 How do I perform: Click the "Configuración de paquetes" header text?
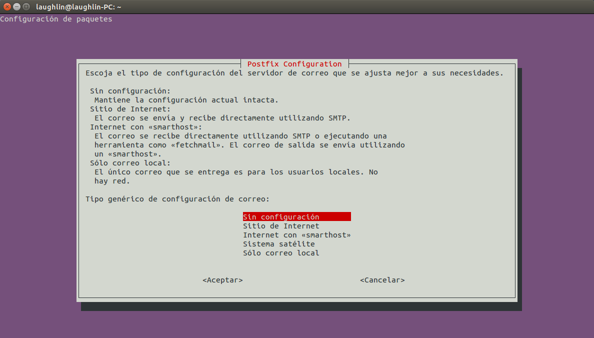coord(56,19)
